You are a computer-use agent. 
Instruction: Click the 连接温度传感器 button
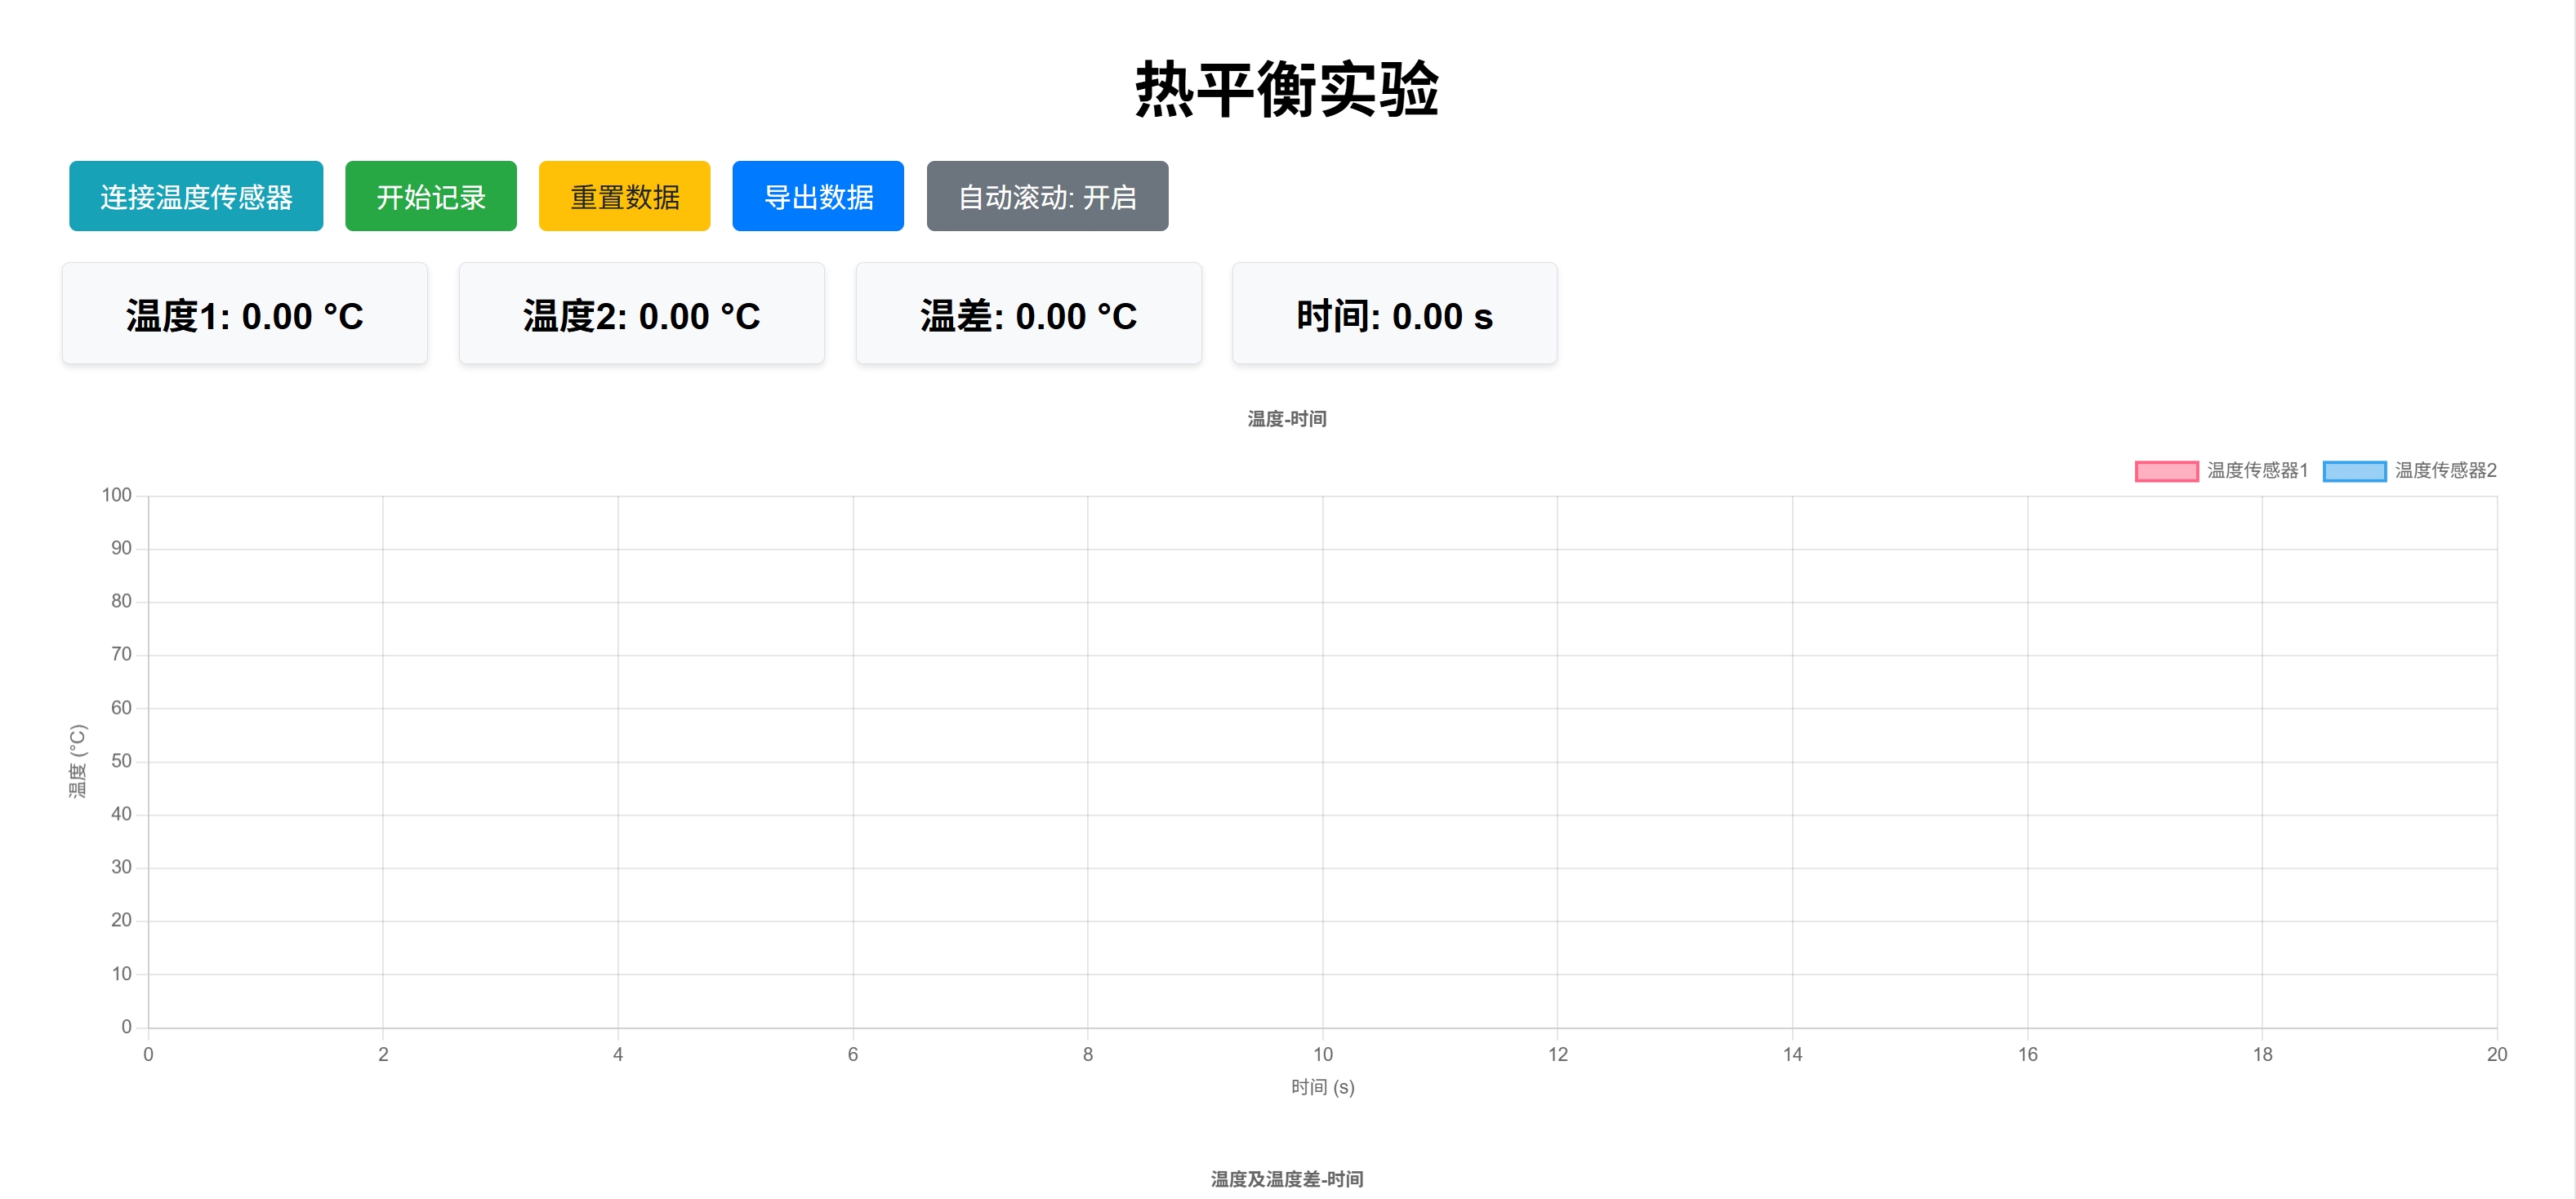pyautogui.click(x=195, y=196)
